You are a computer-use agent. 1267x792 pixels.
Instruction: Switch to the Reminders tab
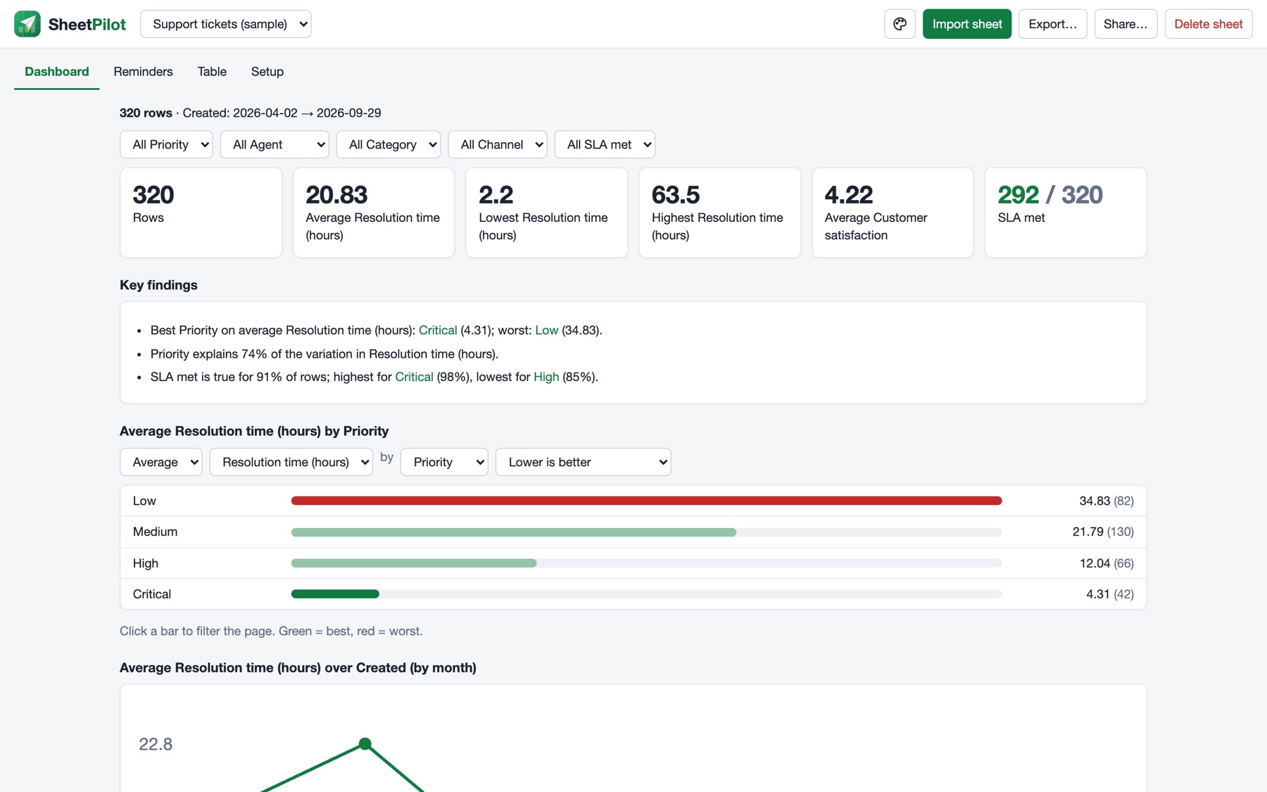coord(143,72)
